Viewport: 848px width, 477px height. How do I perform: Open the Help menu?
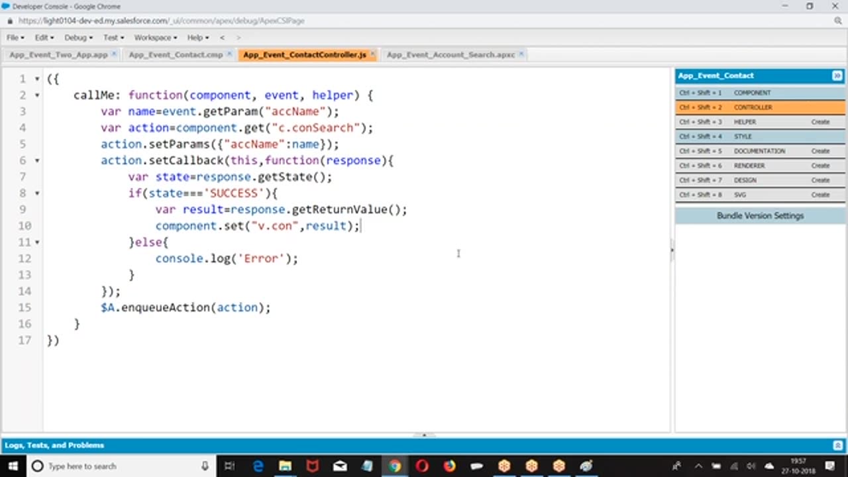(198, 38)
